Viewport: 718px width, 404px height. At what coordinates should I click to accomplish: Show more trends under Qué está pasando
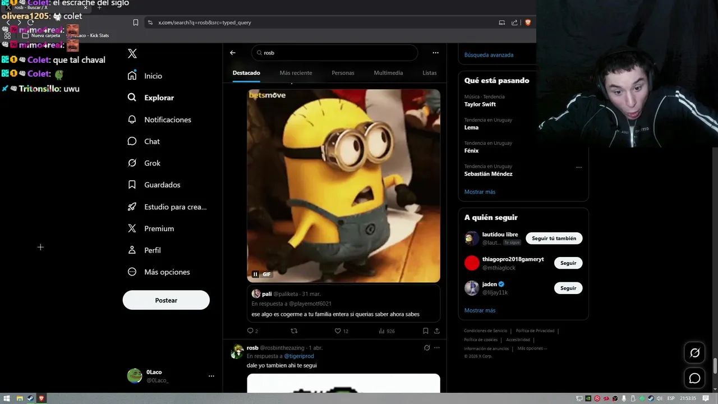tap(480, 192)
